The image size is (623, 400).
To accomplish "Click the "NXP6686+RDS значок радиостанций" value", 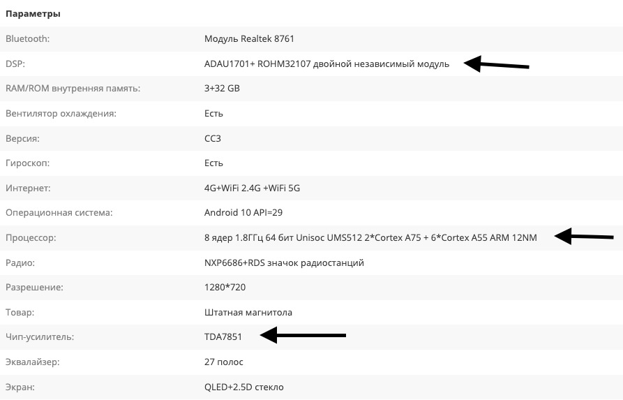I will 284,263.
